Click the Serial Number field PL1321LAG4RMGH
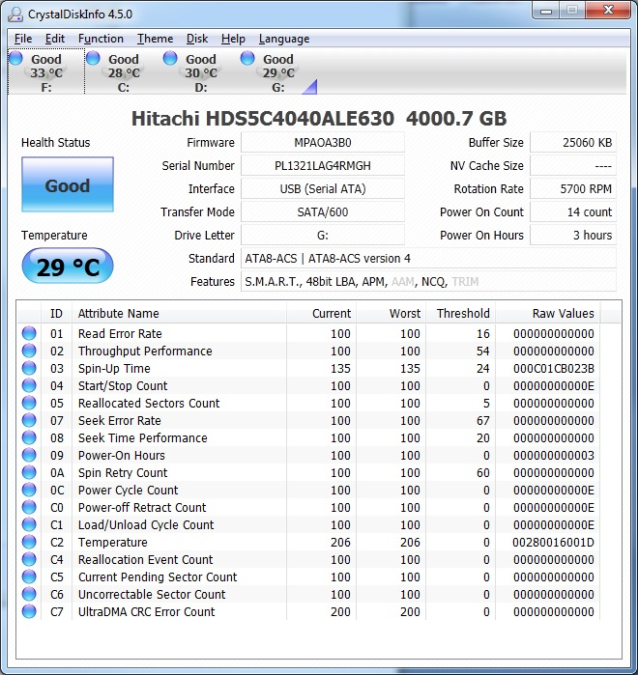Viewport: 638px width, 675px height. [323, 166]
